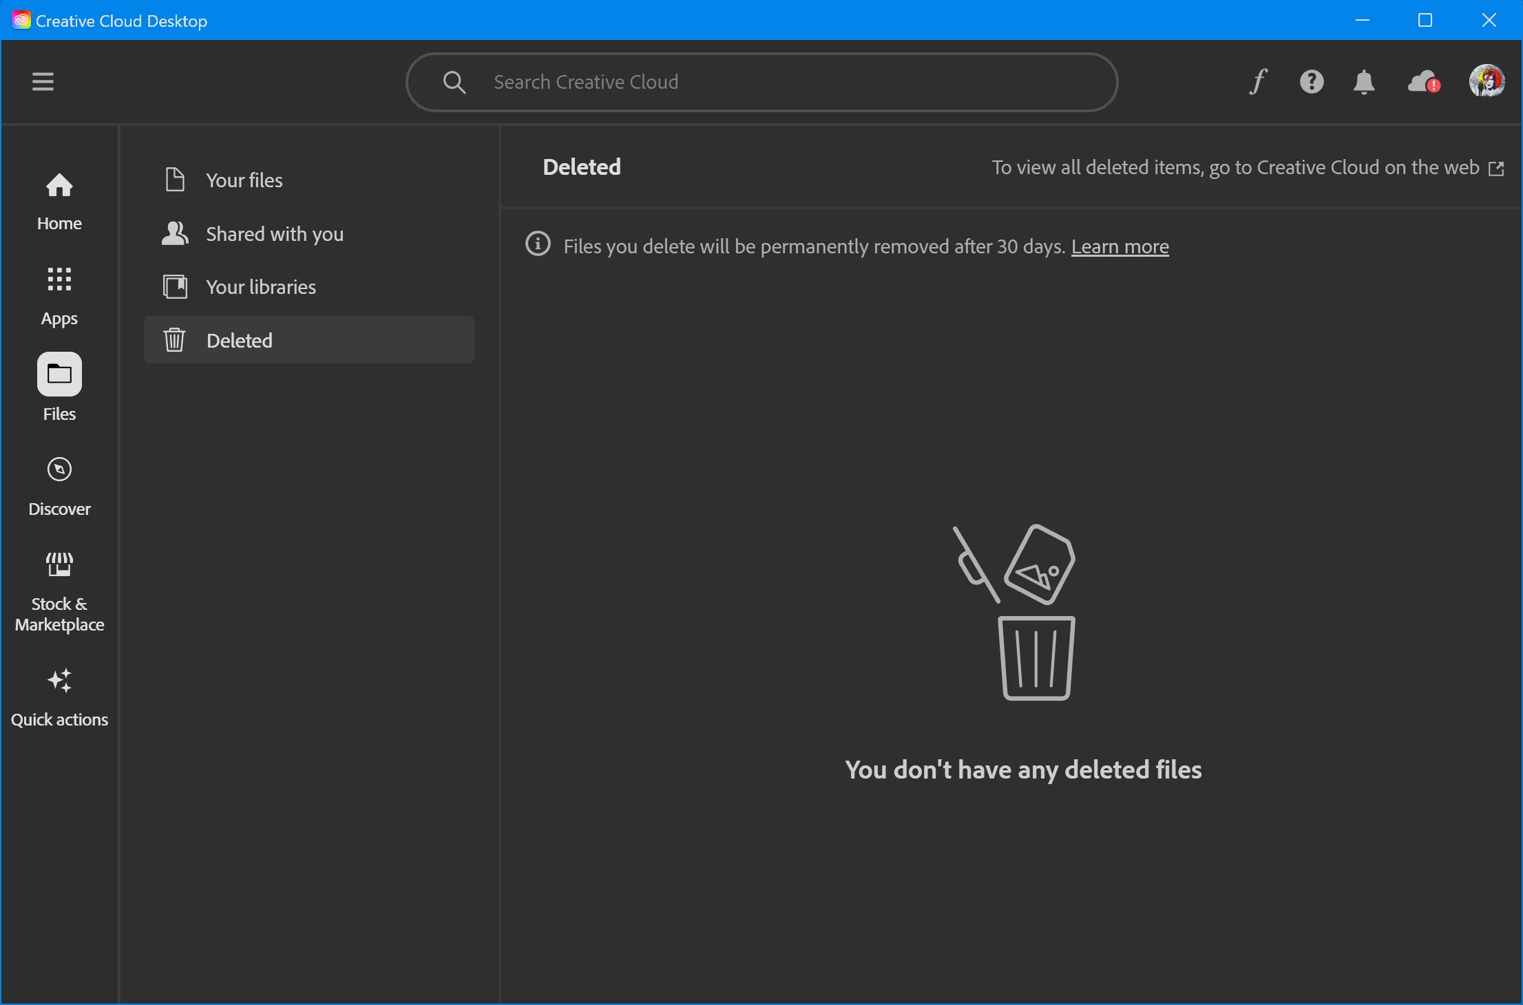1523x1005 pixels.
Task: Click the info icon beside deletion notice
Action: point(538,244)
